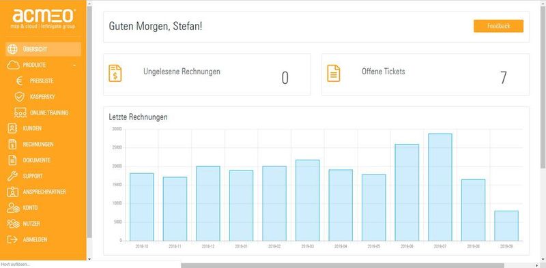The height and width of the screenshot is (268, 546).
Task: Open the Online Training entry
Action: click(49, 113)
